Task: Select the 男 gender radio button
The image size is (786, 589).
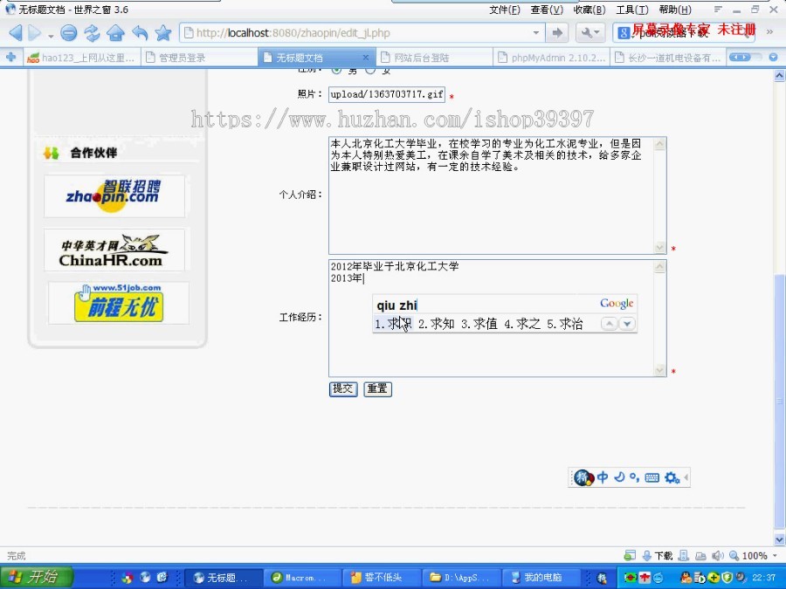Action: pos(336,71)
